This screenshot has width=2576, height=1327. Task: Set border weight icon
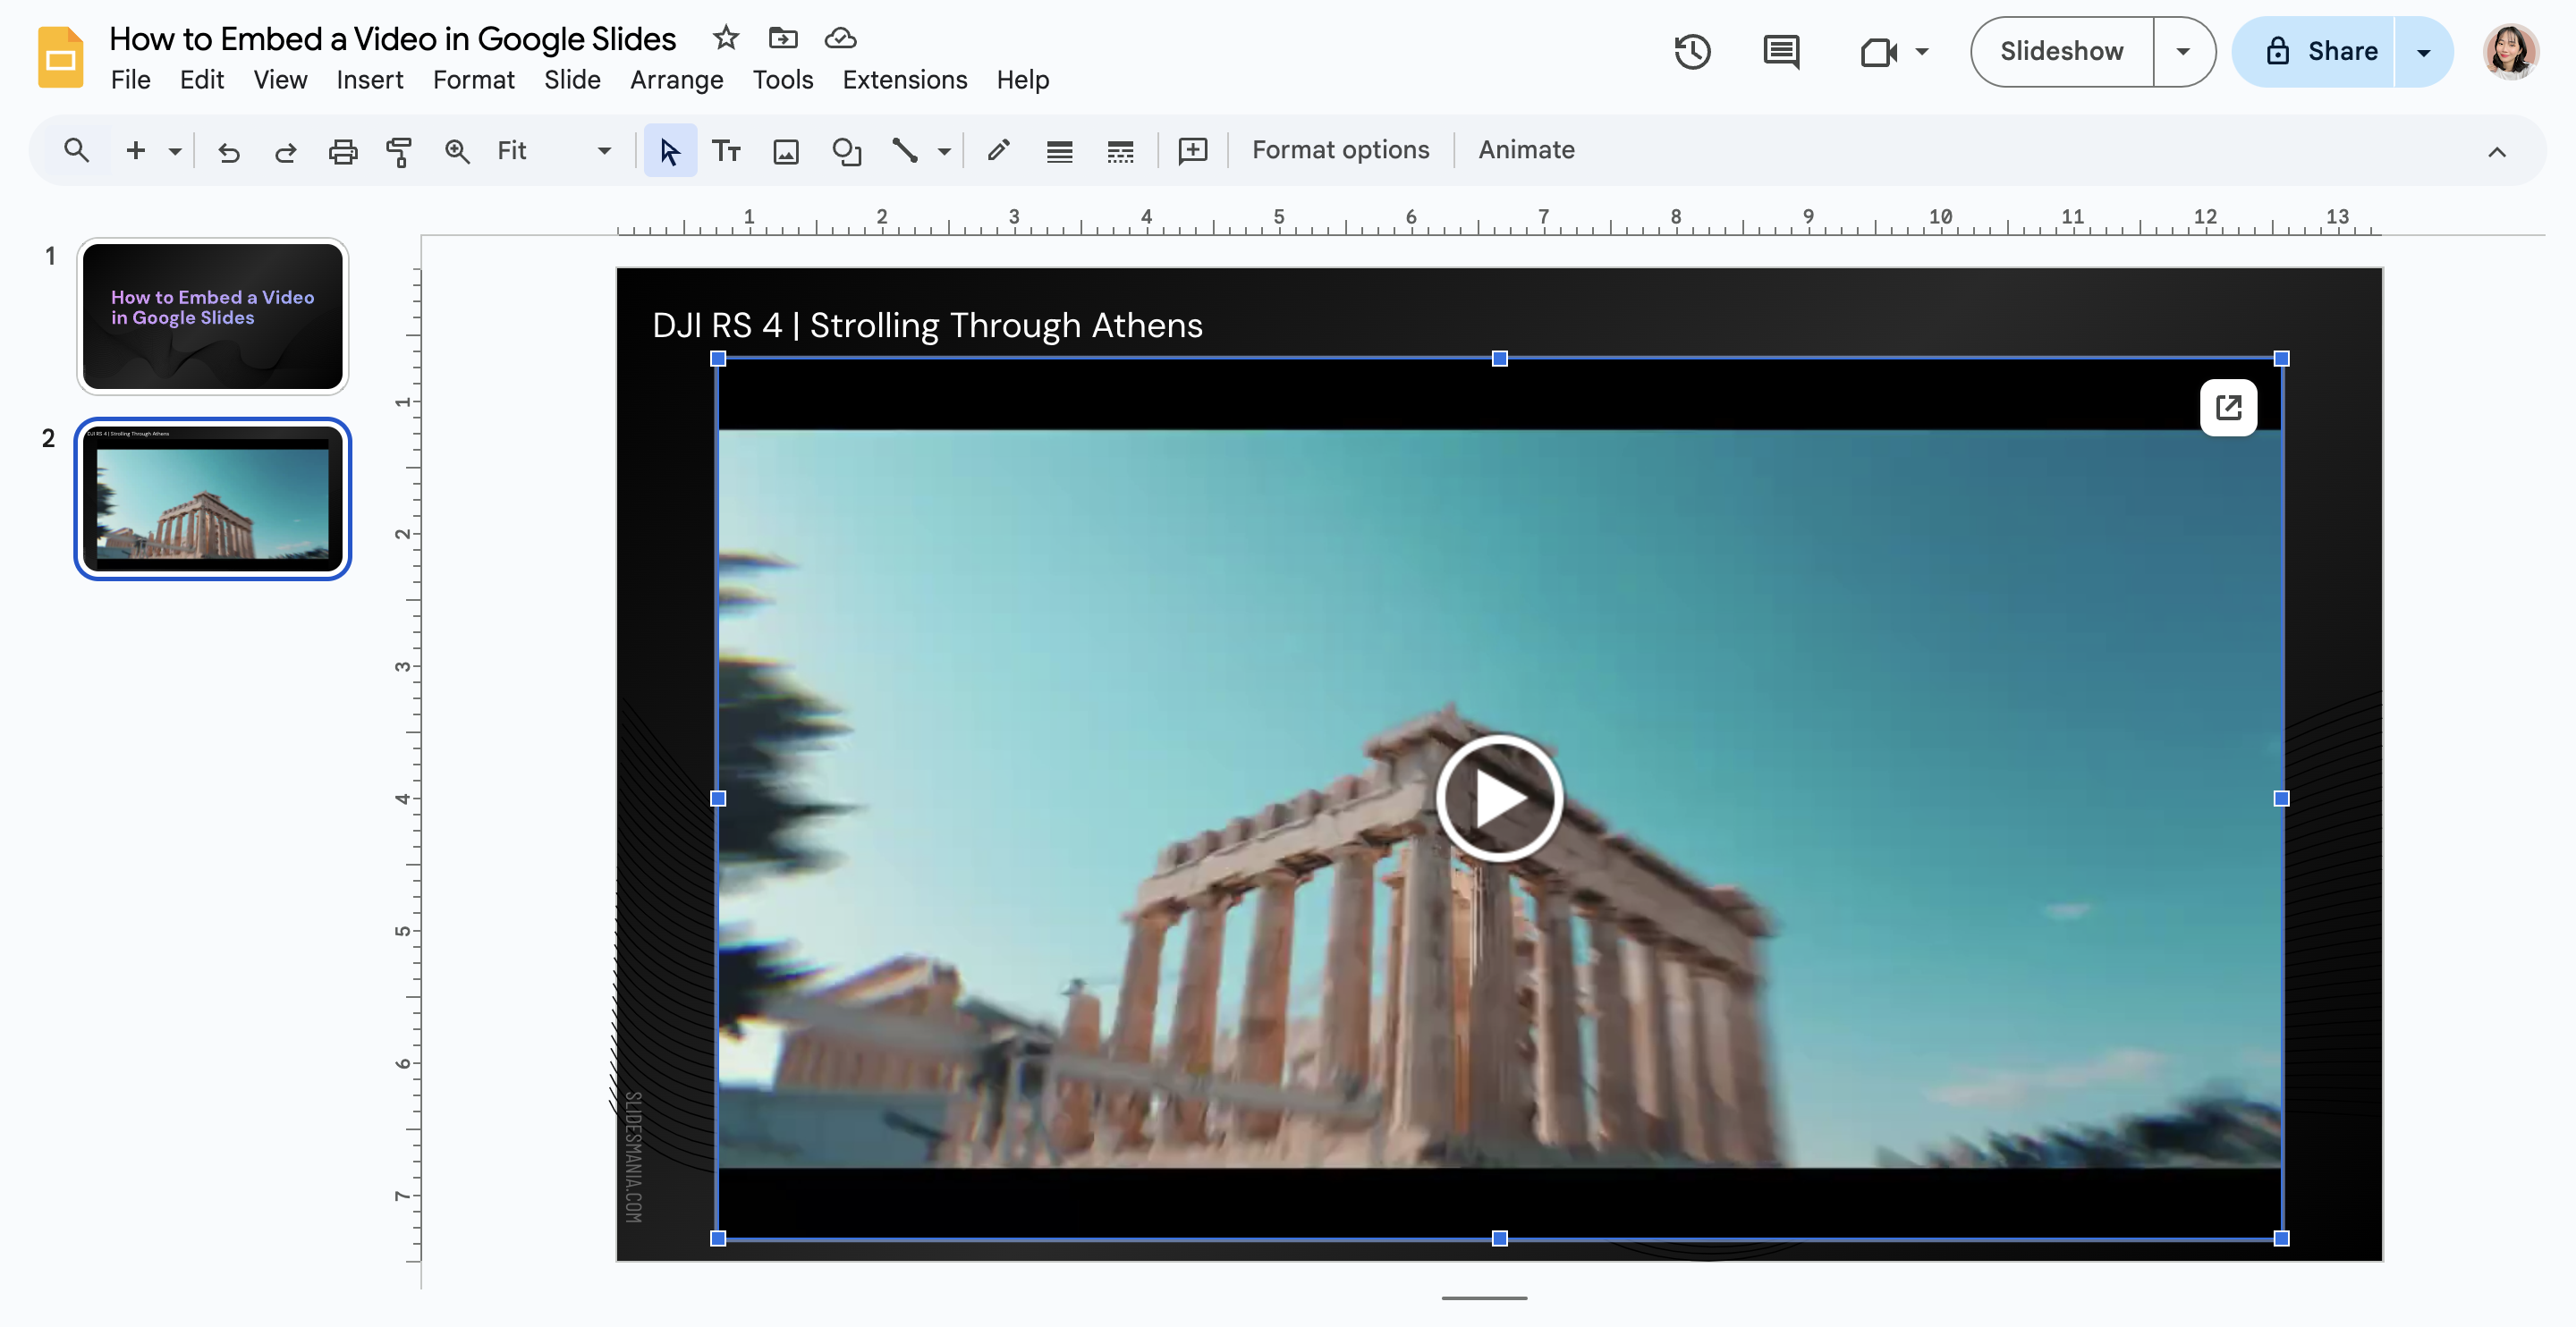point(1059,151)
